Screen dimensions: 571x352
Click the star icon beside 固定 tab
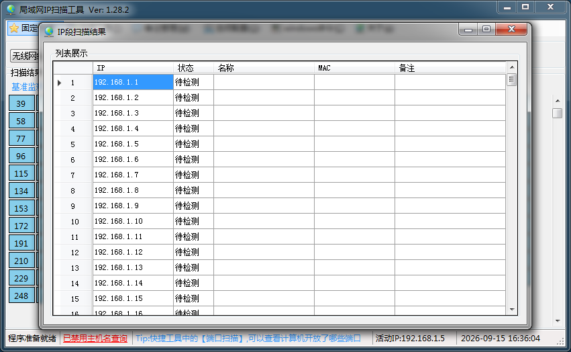click(14, 28)
